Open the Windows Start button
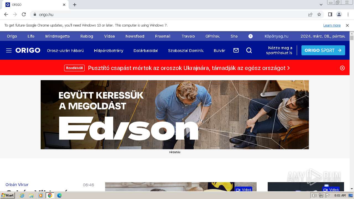This screenshot has width=354, height=199. pyautogui.click(x=8, y=195)
